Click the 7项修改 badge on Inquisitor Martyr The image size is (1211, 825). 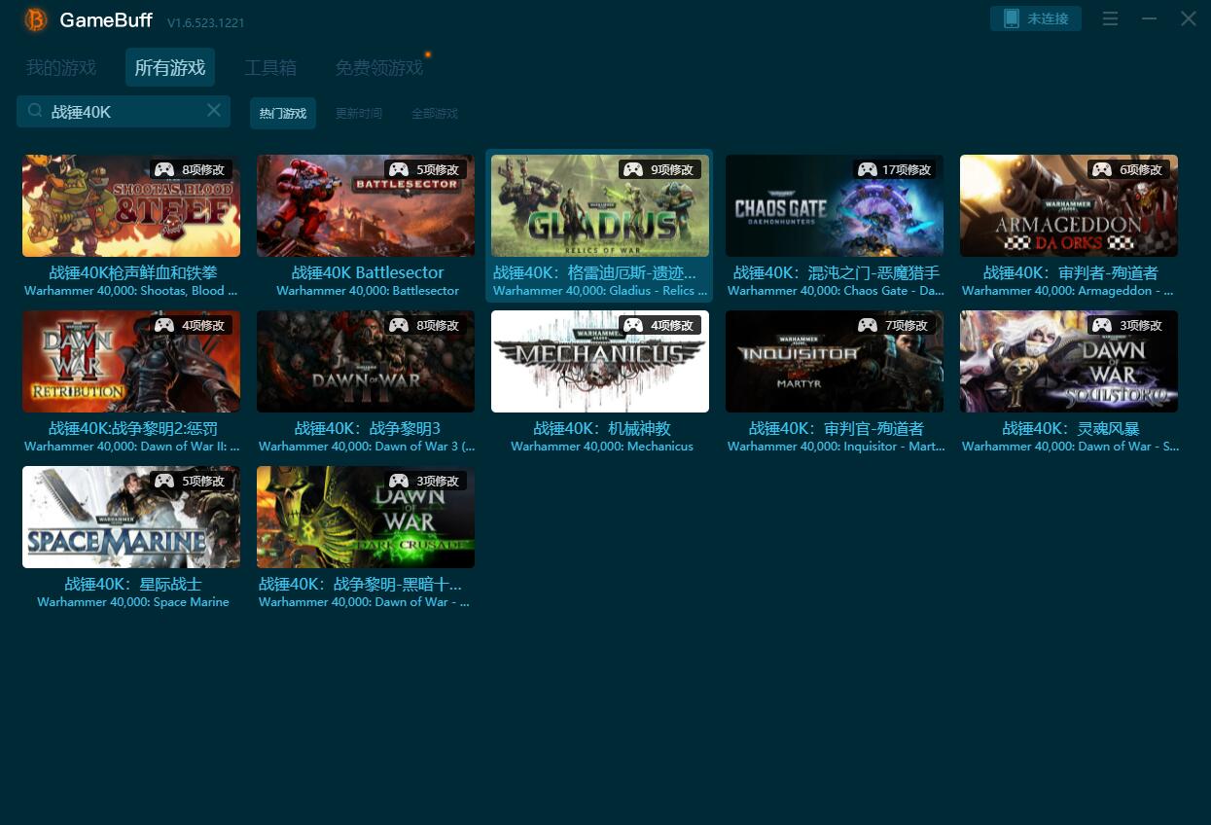click(x=894, y=325)
